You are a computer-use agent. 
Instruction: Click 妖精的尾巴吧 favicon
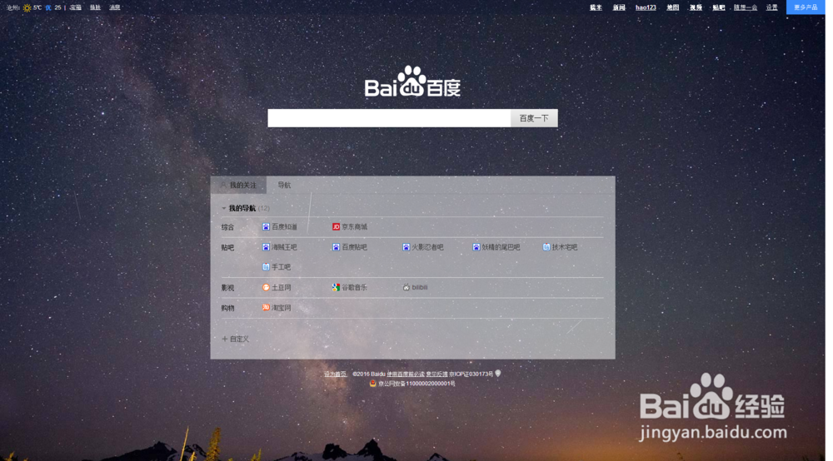pyautogui.click(x=476, y=246)
